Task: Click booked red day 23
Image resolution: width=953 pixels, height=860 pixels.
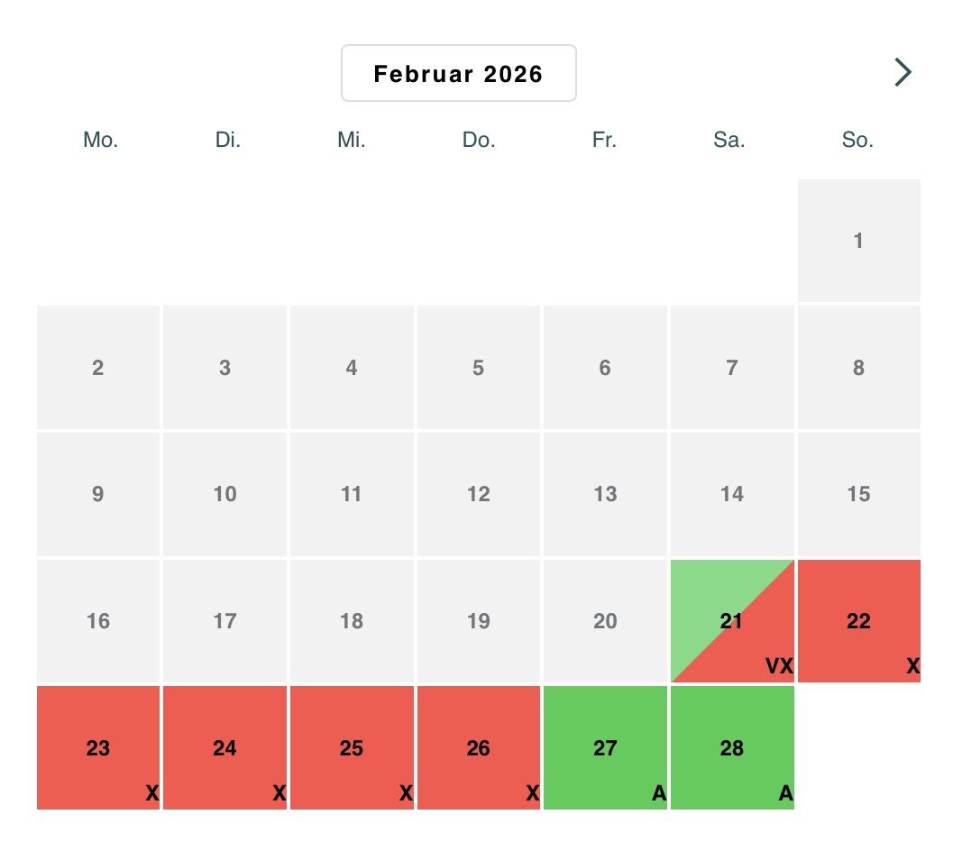Action: coord(98,747)
